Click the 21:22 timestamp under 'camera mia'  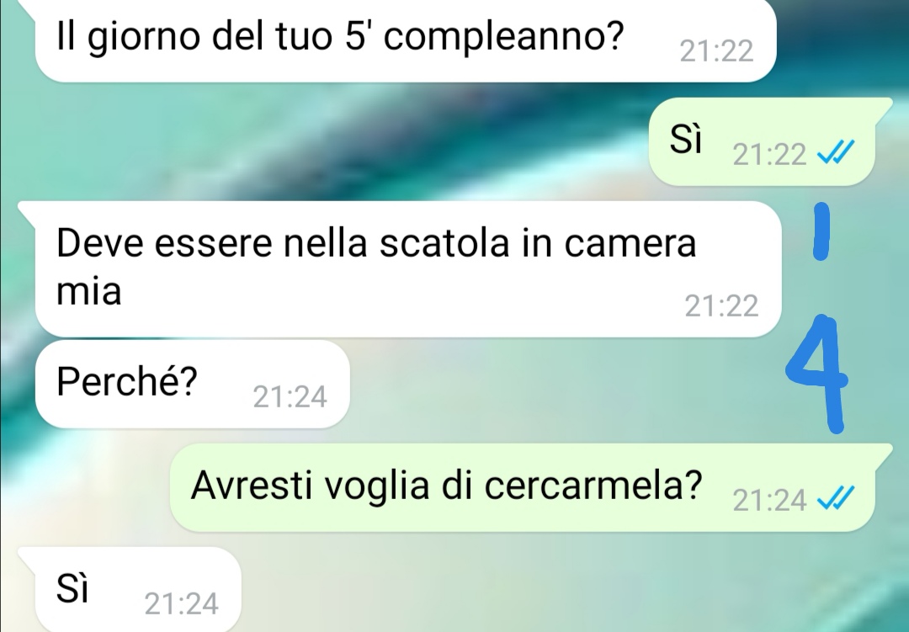tap(721, 305)
